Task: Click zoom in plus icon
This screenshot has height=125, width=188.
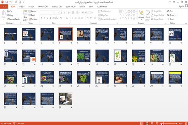Action: (x=177, y=123)
